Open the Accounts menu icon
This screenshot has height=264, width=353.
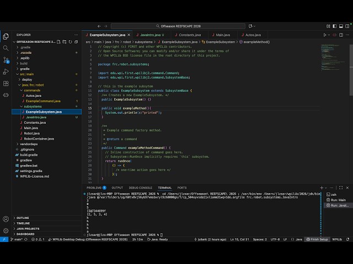[6, 219]
